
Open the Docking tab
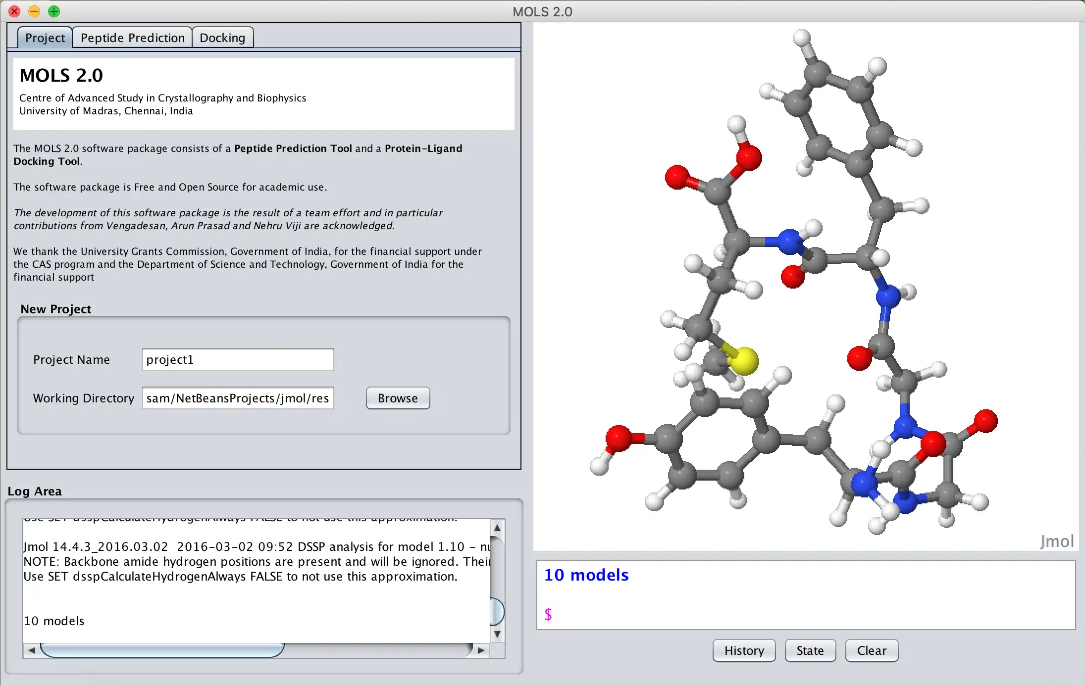tap(222, 38)
